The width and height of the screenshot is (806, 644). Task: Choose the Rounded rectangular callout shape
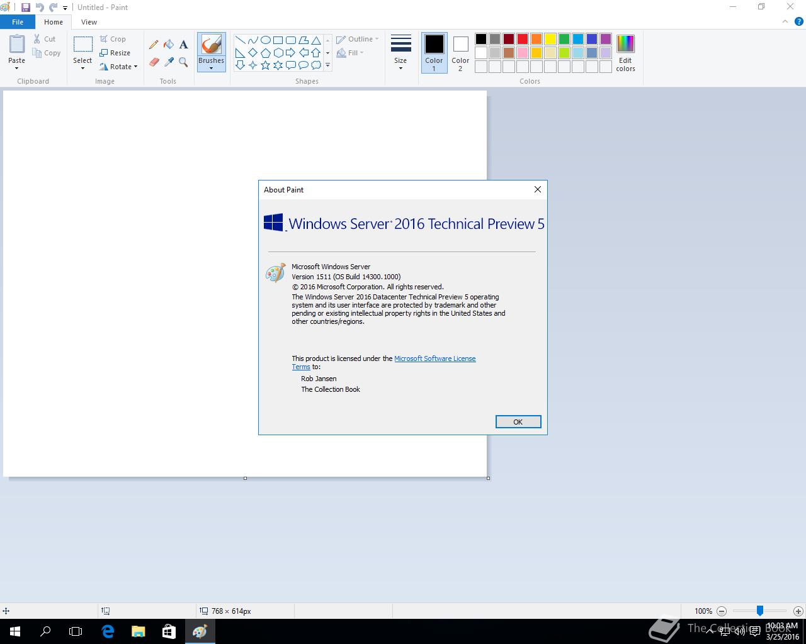point(290,65)
